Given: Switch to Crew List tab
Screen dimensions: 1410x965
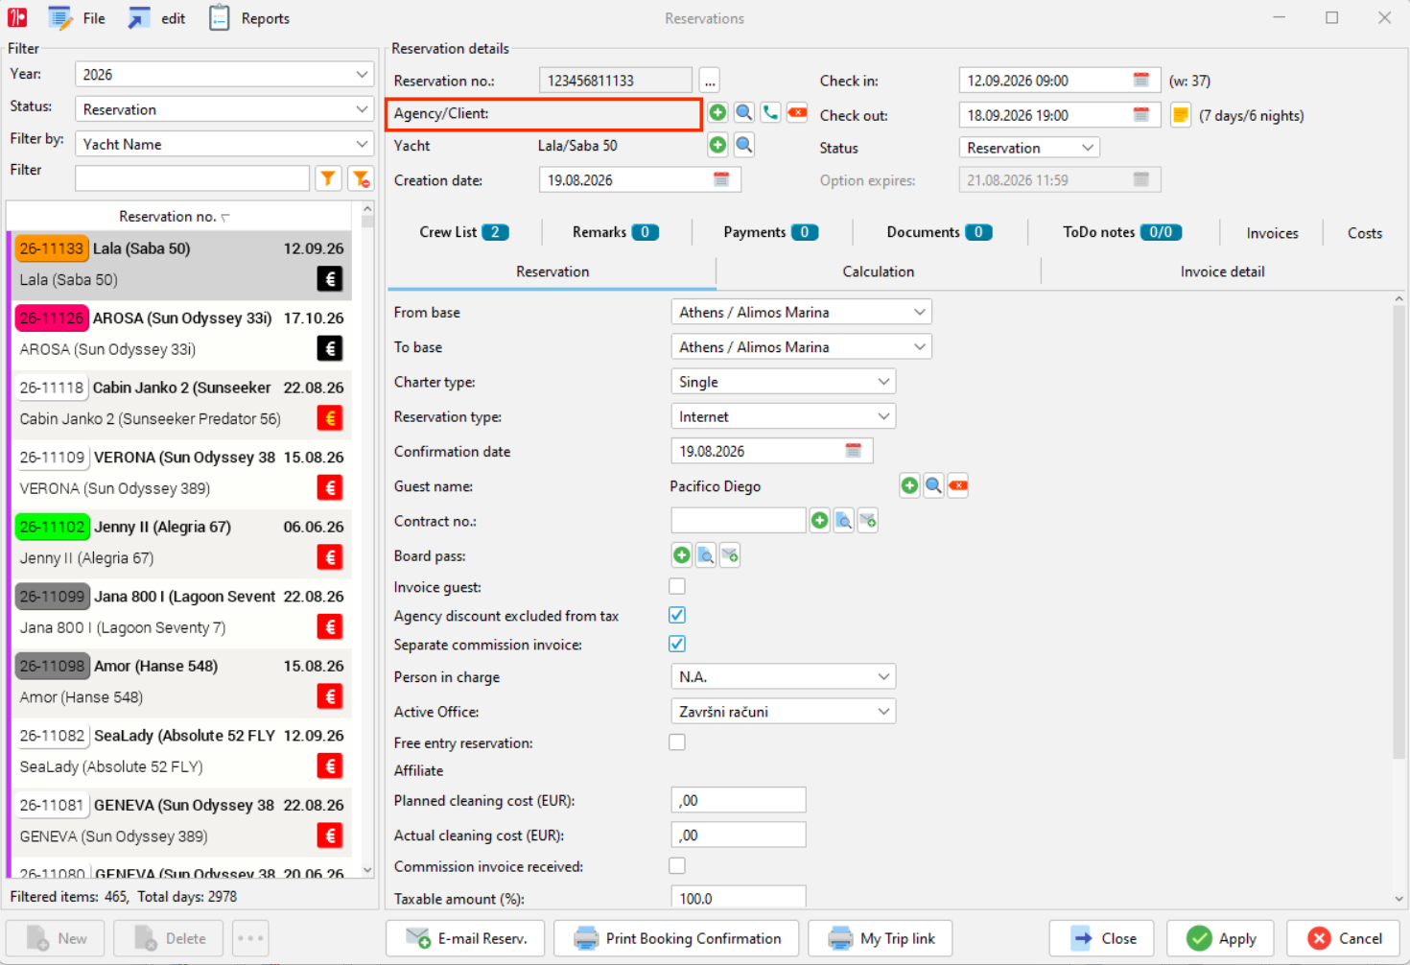Looking at the screenshot, I should pos(464,232).
